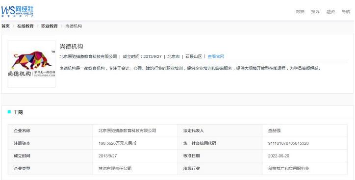Open the 导航 navigation item
355x180 pixels.
[x=346, y=12]
